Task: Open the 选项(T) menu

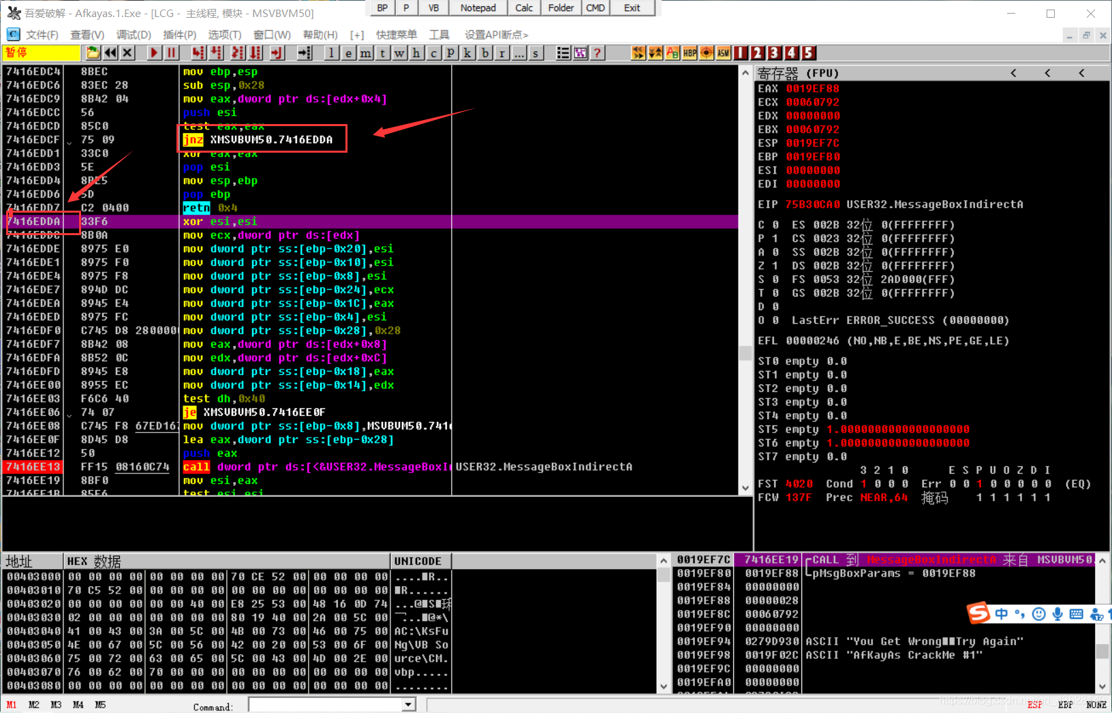Action: click(225, 35)
